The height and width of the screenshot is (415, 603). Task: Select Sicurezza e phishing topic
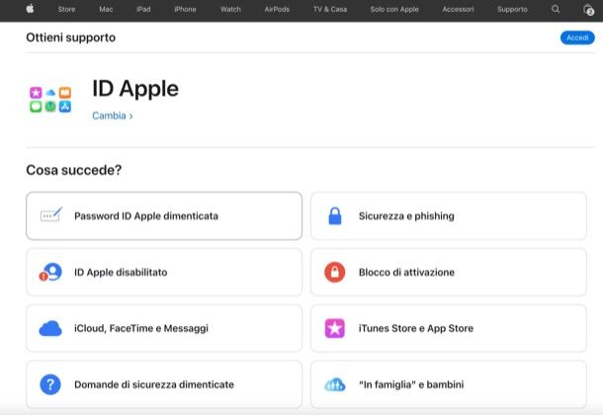coord(449,216)
